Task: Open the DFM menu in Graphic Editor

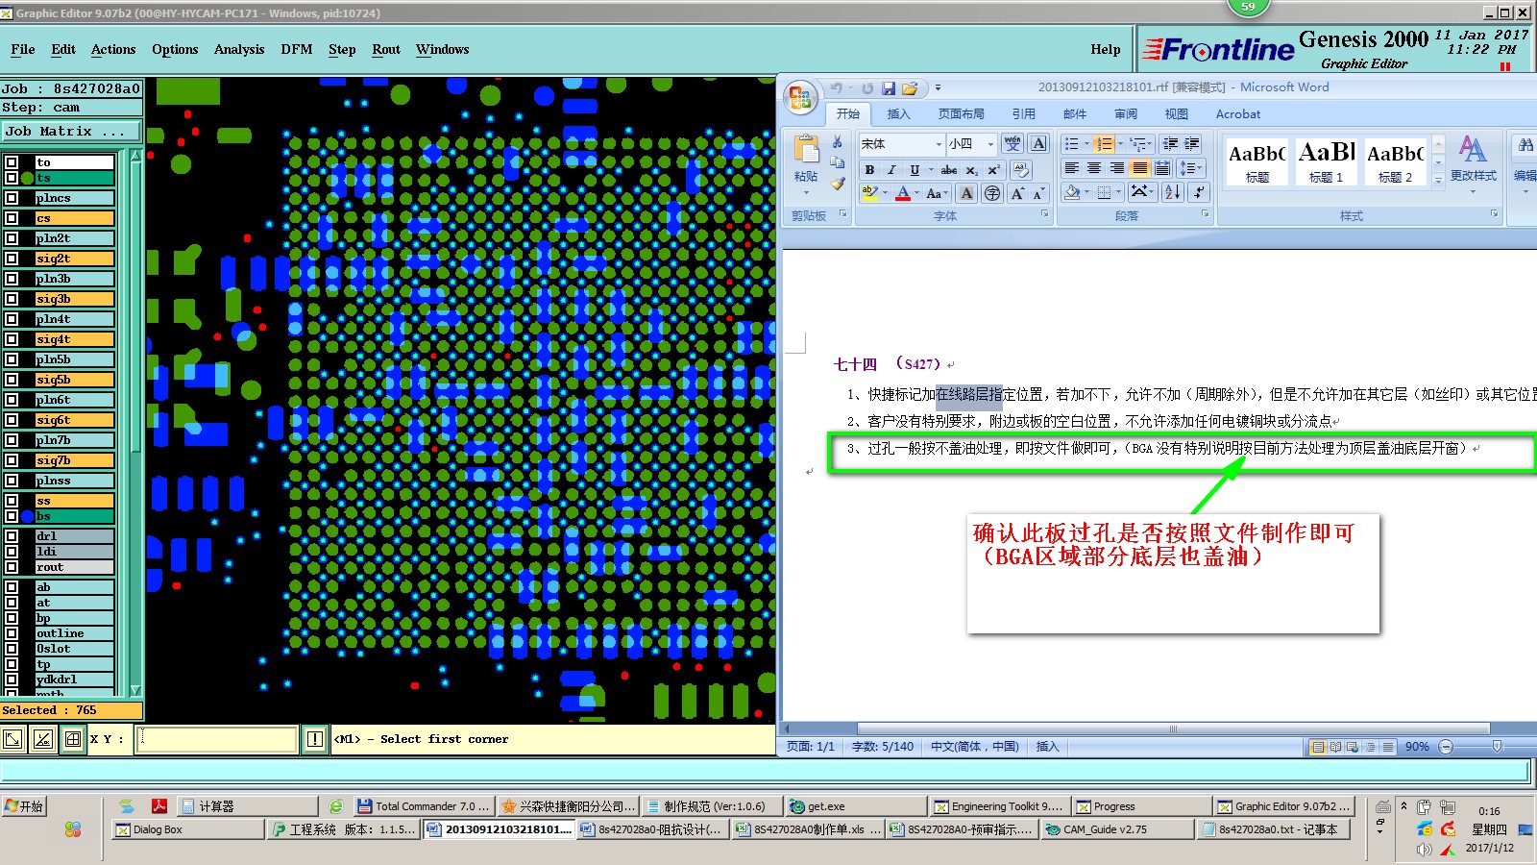Action: [x=297, y=50]
